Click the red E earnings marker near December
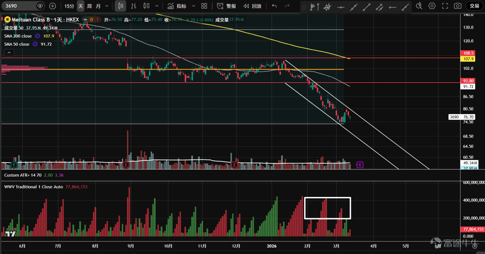 (x=234, y=165)
